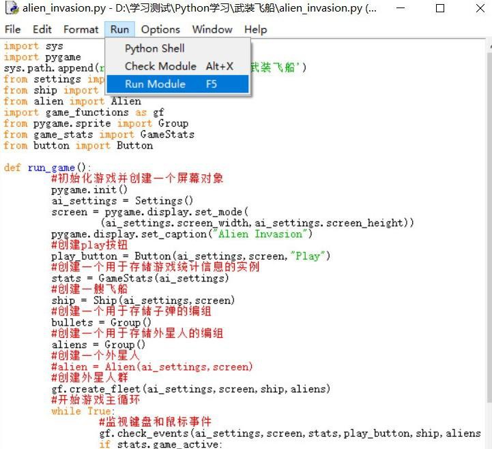Close the open Run menu
Viewport: 492px width, 449px height.
point(119,29)
